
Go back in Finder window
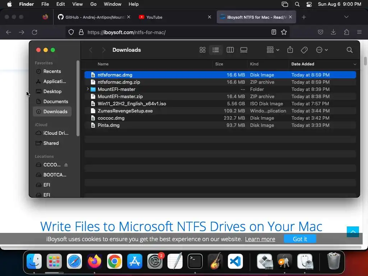click(x=91, y=50)
